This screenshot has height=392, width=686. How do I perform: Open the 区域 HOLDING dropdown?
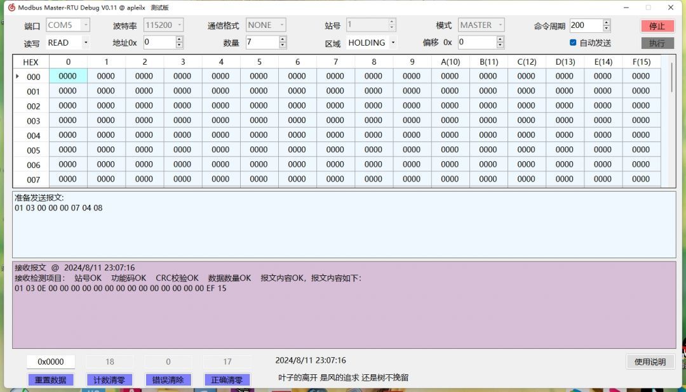click(393, 42)
